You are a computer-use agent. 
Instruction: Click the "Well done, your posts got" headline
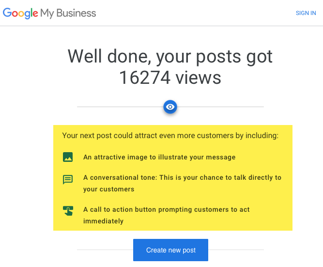coord(170,57)
